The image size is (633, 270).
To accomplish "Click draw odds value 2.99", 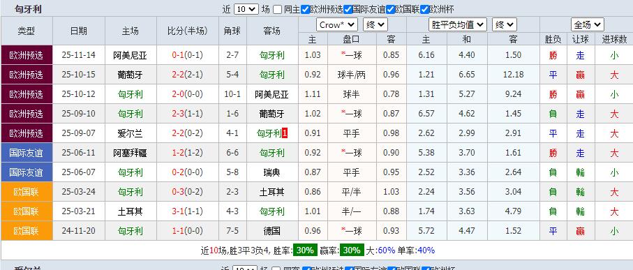I will point(467,133).
